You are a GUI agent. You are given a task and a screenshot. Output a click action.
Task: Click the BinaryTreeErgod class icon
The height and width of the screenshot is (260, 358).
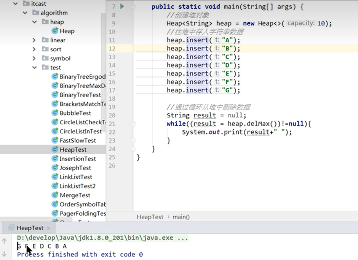[55, 76]
